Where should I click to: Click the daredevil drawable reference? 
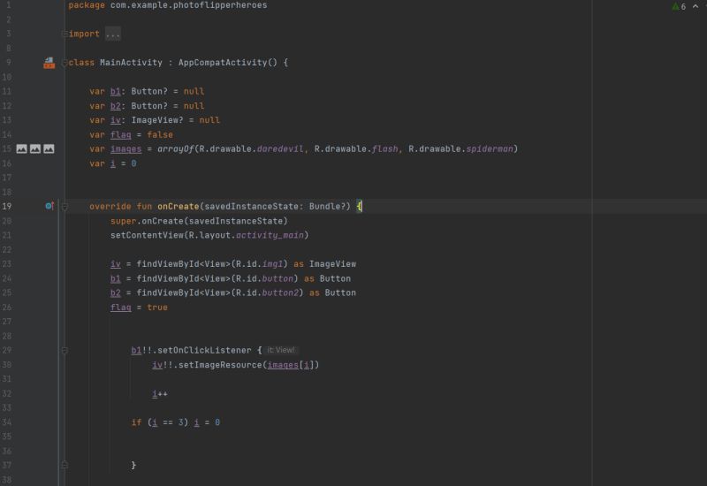coord(280,148)
